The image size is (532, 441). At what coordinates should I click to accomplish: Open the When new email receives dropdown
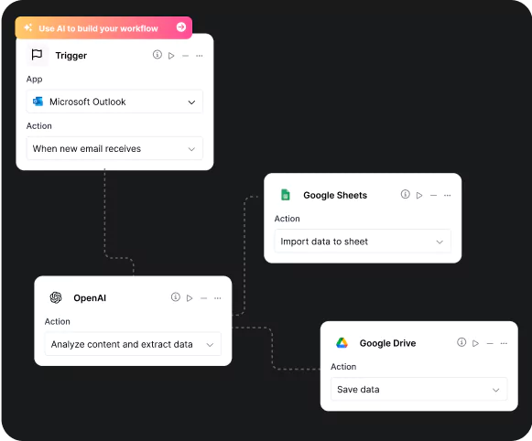[x=114, y=148]
